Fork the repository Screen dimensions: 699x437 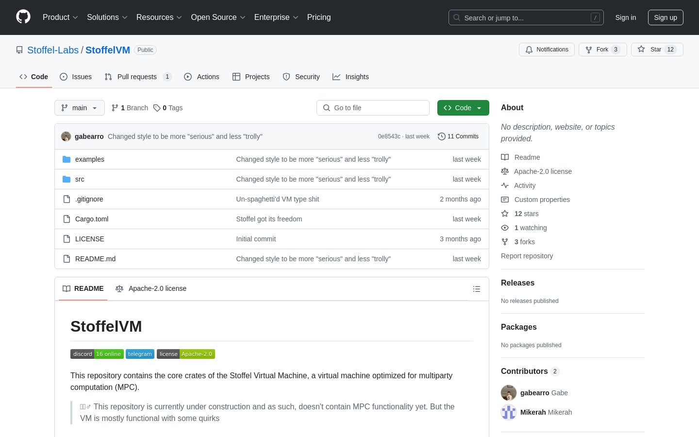[x=602, y=50]
